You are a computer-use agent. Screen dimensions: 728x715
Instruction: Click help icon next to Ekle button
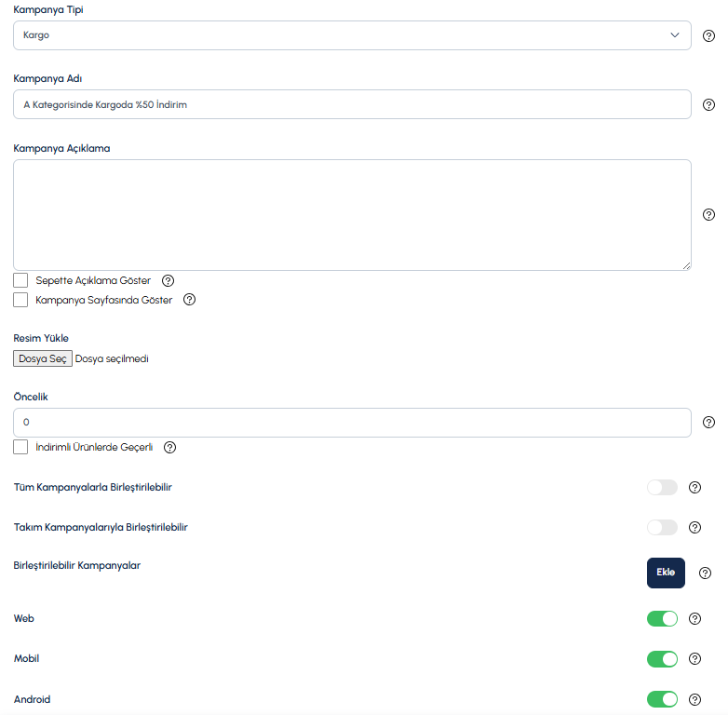(x=705, y=573)
